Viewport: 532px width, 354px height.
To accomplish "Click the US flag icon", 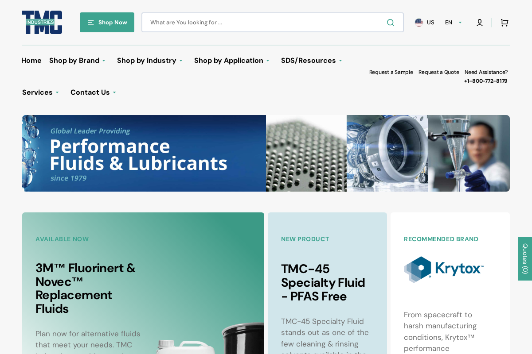I will 419,22.
